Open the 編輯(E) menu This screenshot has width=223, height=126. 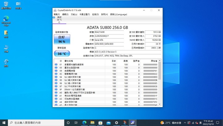pos(65,14)
